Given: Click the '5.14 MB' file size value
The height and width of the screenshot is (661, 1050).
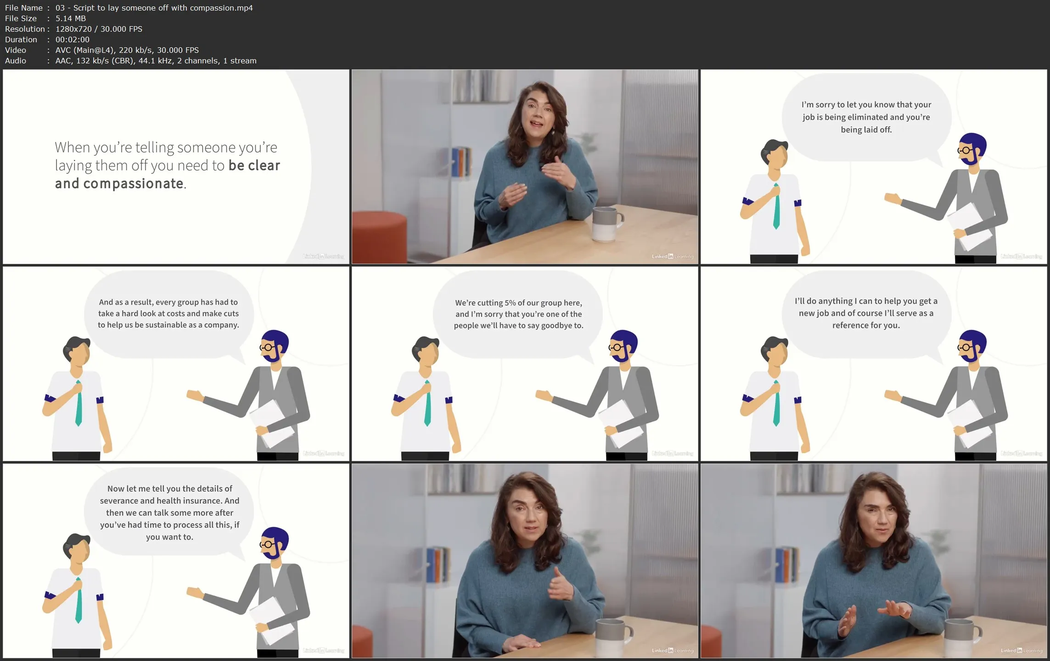Looking at the screenshot, I should (x=71, y=18).
